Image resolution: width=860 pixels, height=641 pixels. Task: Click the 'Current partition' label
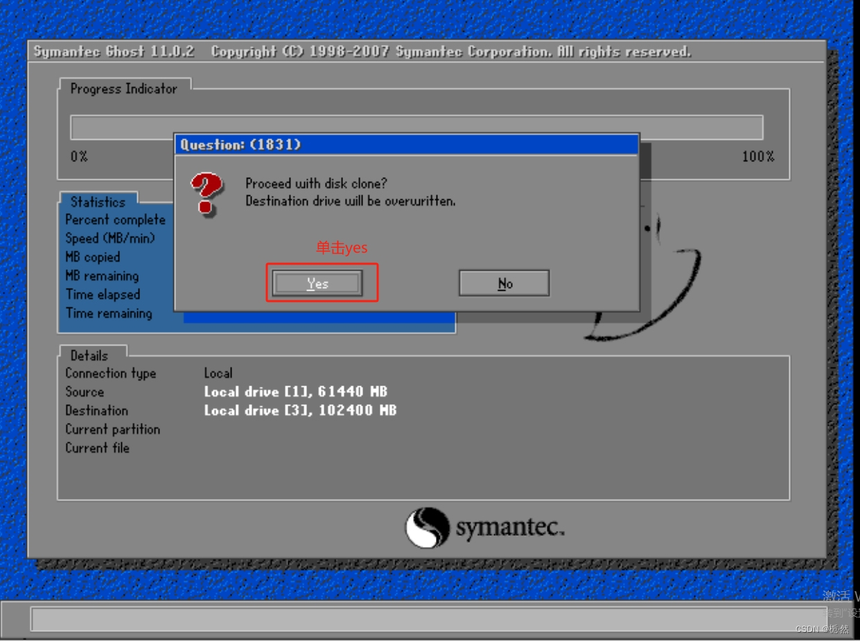tap(113, 429)
